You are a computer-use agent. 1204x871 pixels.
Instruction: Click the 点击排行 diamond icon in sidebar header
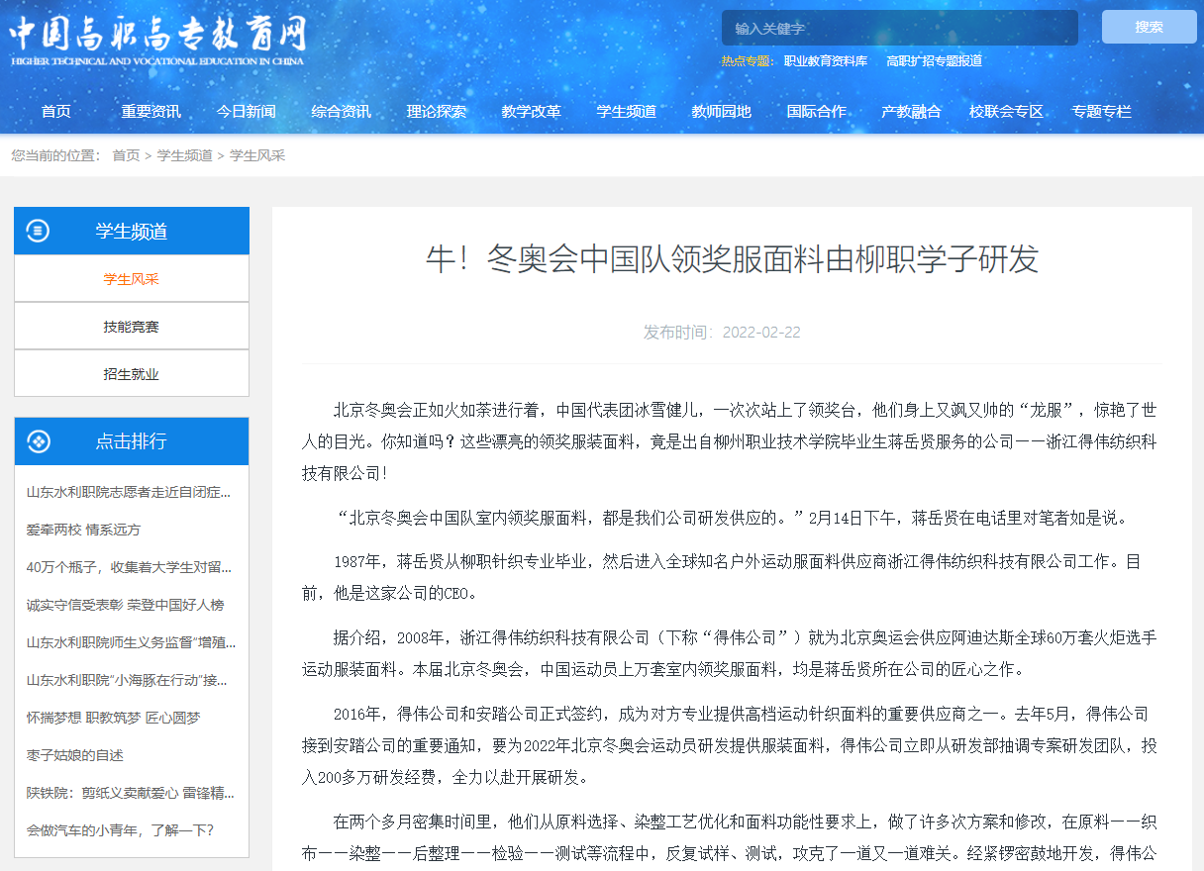[x=38, y=441]
